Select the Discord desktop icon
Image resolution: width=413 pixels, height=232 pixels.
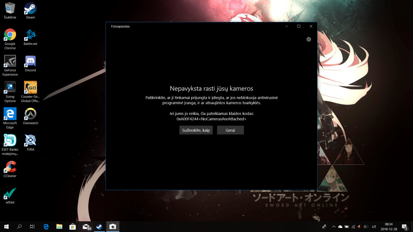[x=30, y=63]
